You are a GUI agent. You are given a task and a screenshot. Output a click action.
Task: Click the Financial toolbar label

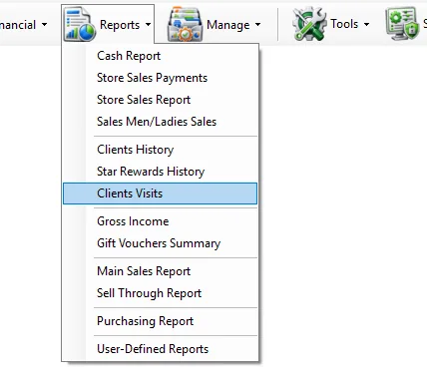18,25
